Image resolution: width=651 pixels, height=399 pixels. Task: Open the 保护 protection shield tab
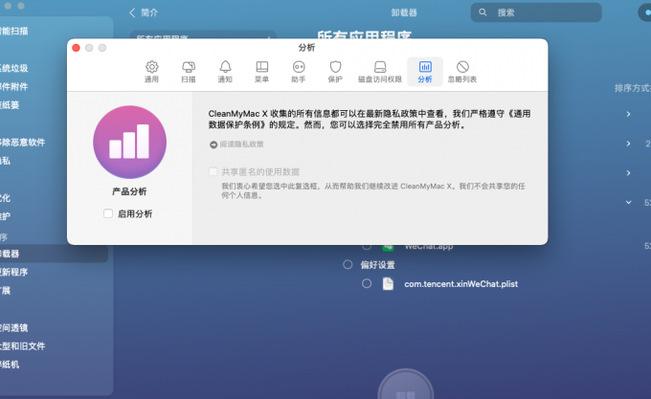click(335, 72)
